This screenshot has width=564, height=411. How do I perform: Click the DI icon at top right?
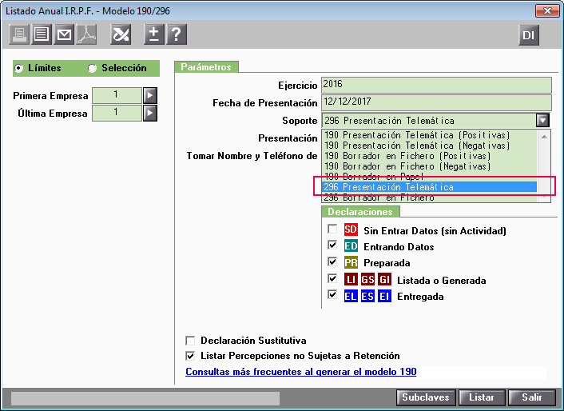pos(529,35)
